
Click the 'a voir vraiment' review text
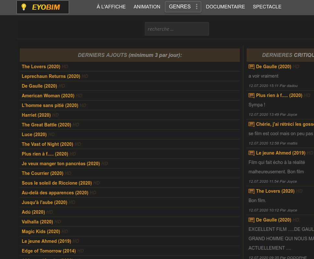[x=263, y=76]
